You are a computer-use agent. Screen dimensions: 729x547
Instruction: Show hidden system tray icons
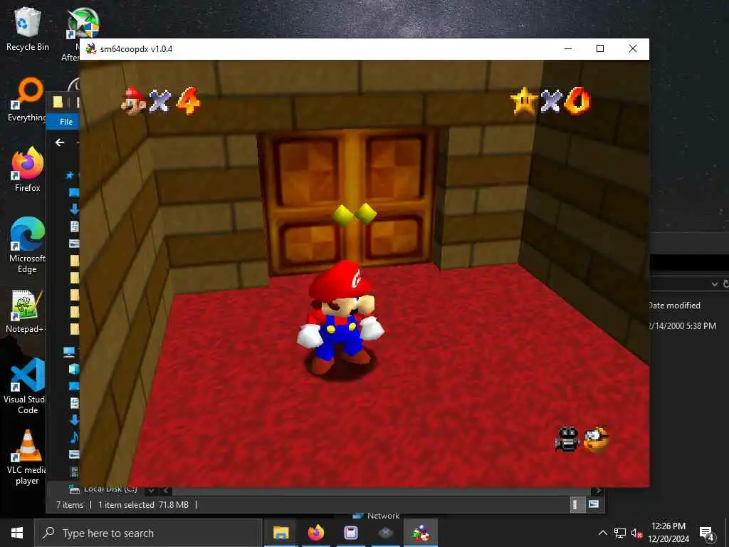point(602,533)
